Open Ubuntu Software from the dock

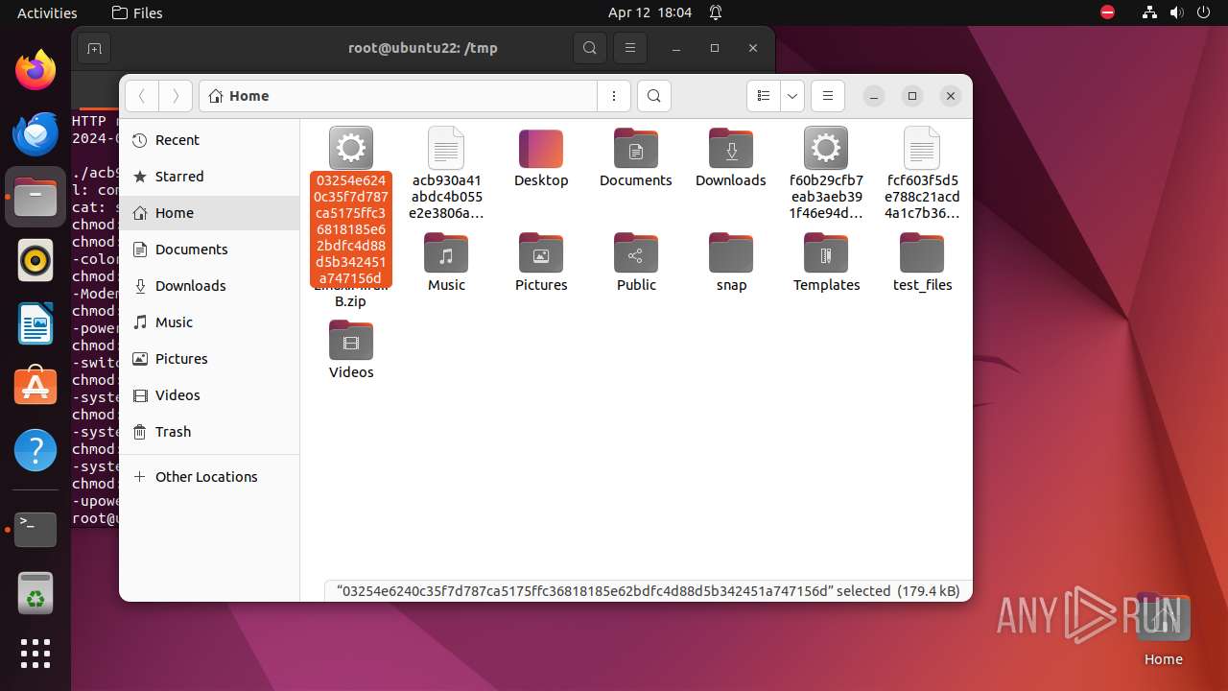(35, 387)
